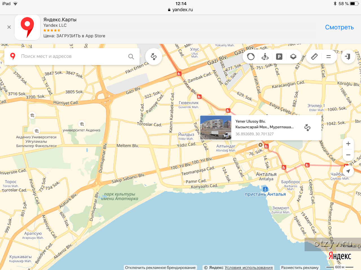
Task: Tap the Смотреть link in app banner
Action: click(339, 27)
